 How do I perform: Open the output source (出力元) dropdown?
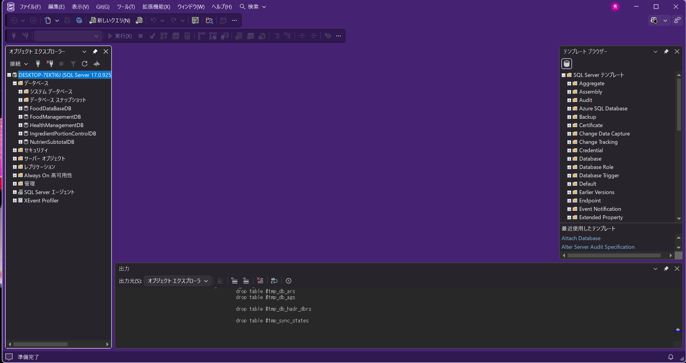(x=178, y=281)
